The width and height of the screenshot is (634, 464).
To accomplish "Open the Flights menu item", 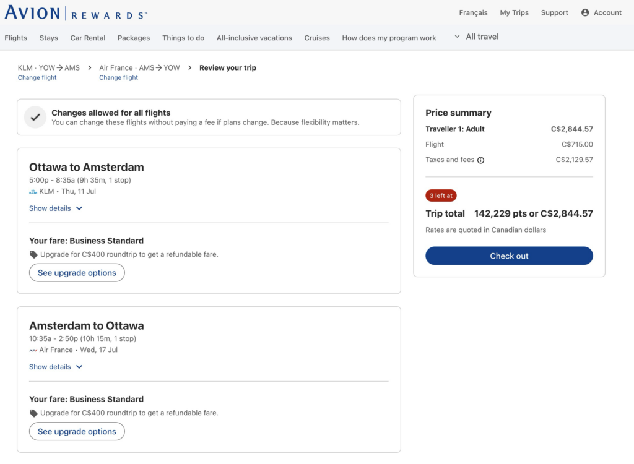I will [x=16, y=38].
